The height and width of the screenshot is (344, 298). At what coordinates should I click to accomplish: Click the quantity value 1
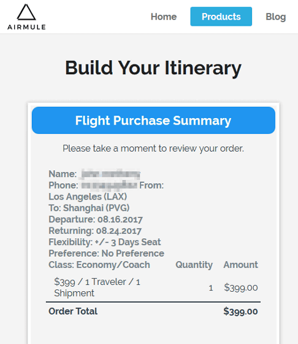[211, 288]
